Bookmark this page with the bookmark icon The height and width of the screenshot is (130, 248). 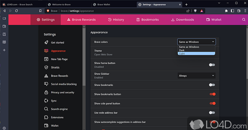40,11
